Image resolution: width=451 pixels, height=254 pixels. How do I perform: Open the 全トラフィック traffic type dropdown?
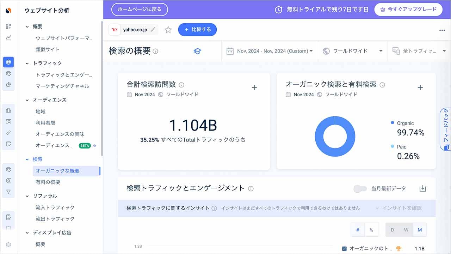419,51
